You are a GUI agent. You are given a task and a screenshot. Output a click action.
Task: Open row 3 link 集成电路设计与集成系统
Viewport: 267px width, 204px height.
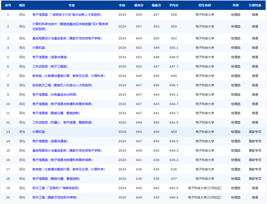67,38
